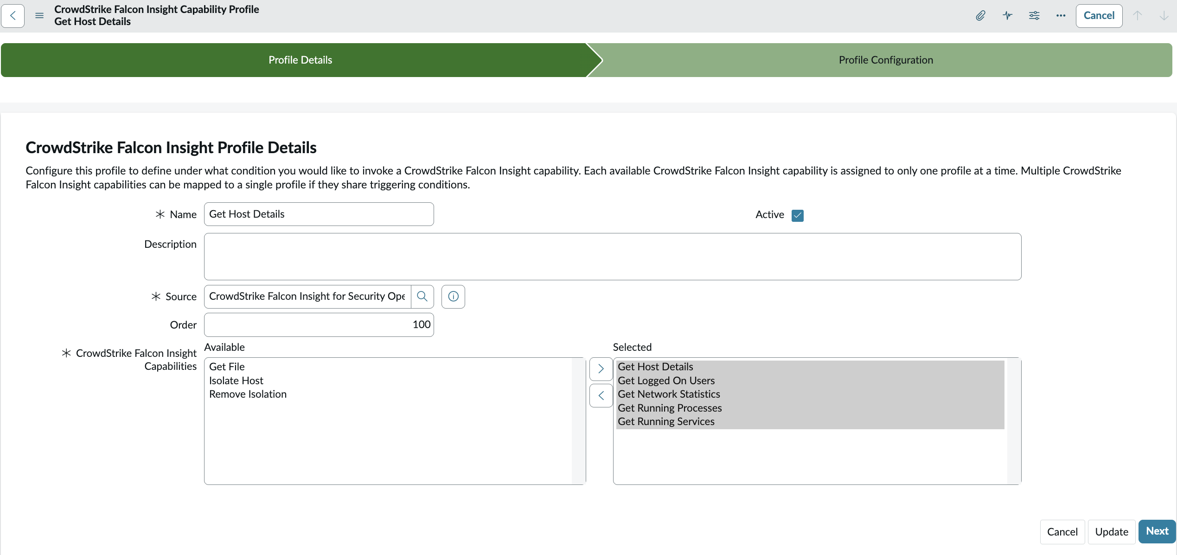The height and width of the screenshot is (555, 1177).
Task: Click the Update button
Action: point(1111,532)
